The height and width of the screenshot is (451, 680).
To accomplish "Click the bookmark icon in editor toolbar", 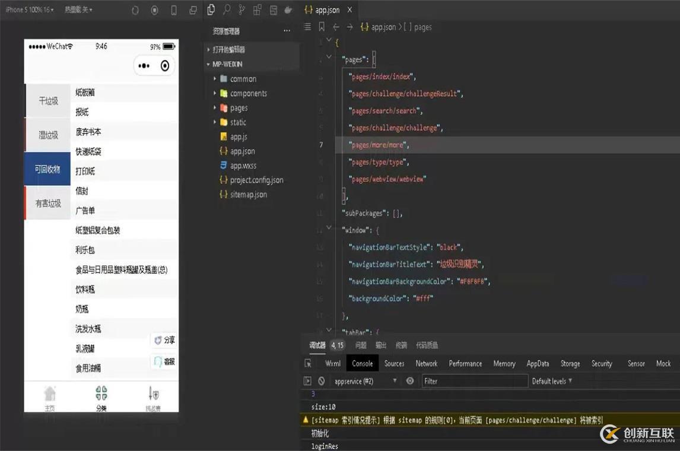I will click(321, 27).
